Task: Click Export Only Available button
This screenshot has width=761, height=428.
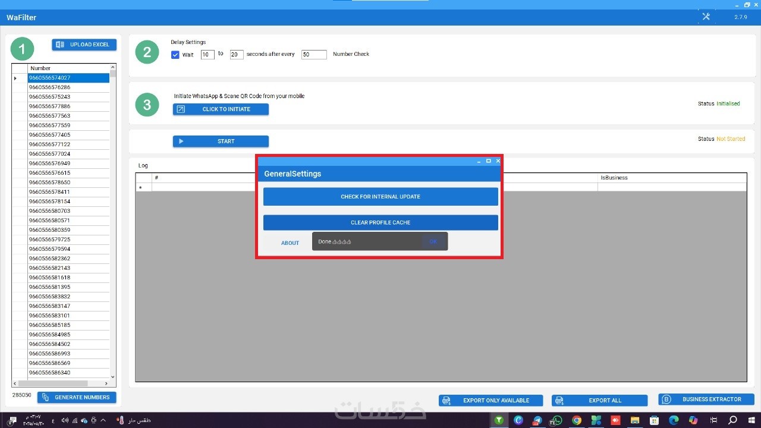Action: click(x=491, y=401)
